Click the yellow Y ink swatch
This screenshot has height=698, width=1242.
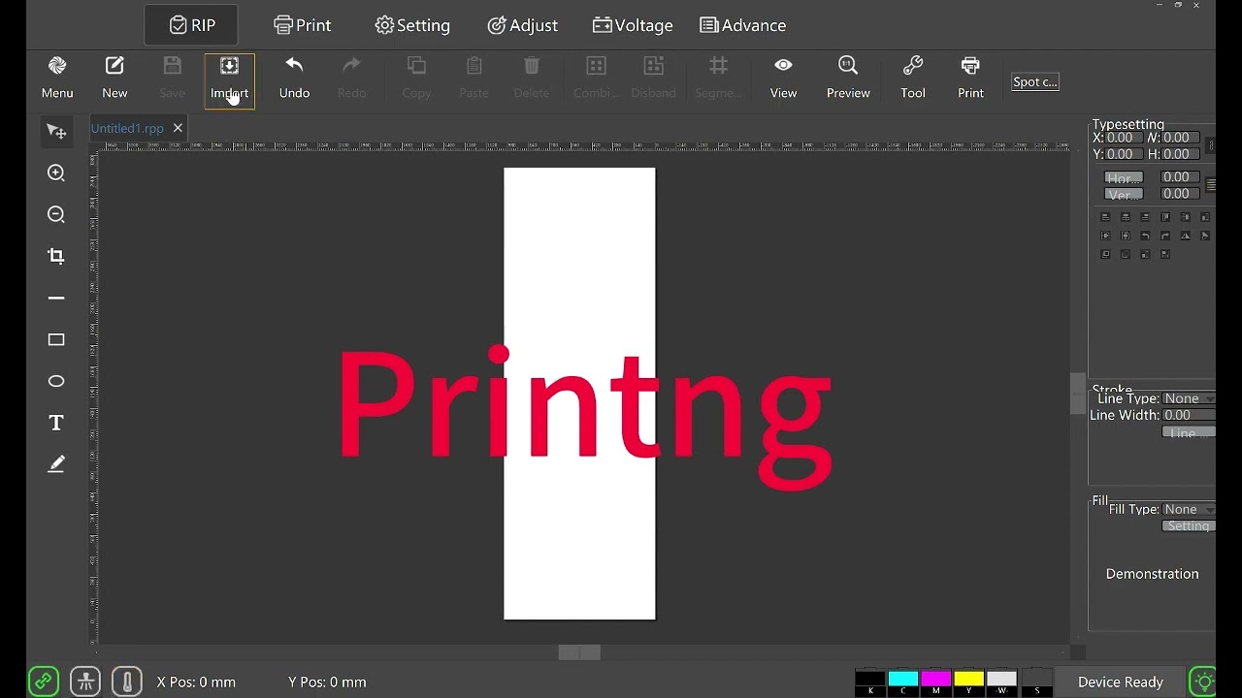click(969, 682)
